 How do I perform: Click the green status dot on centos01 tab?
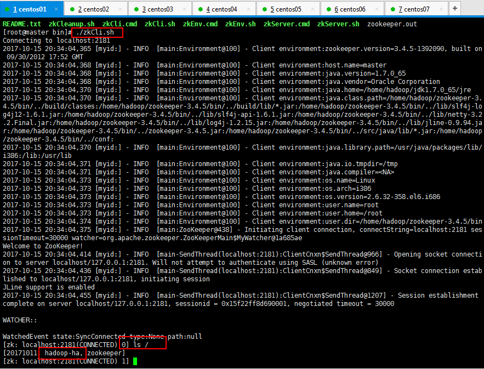(x=7, y=9)
